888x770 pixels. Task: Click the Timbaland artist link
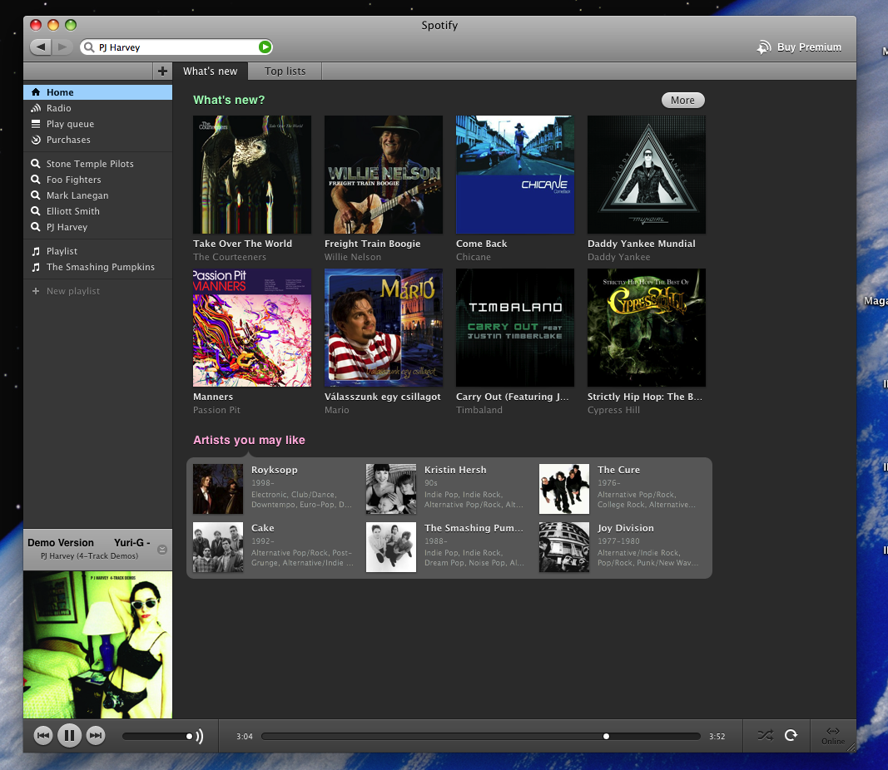tap(479, 410)
